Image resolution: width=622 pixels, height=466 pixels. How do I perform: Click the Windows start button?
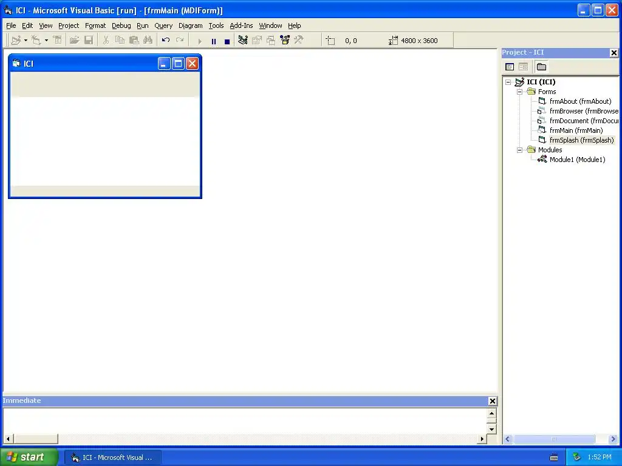click(x=29, y=458)
